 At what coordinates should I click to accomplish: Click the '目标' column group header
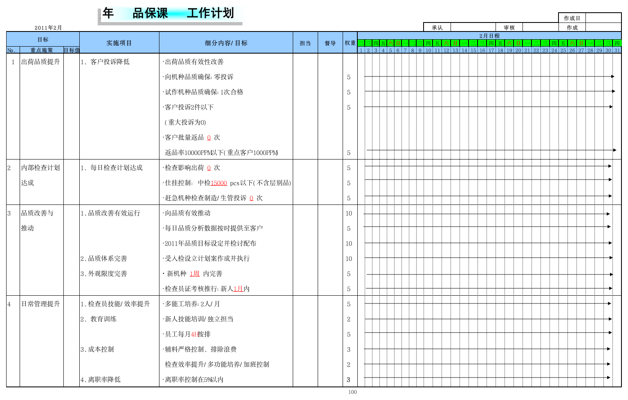click(43, 39)
